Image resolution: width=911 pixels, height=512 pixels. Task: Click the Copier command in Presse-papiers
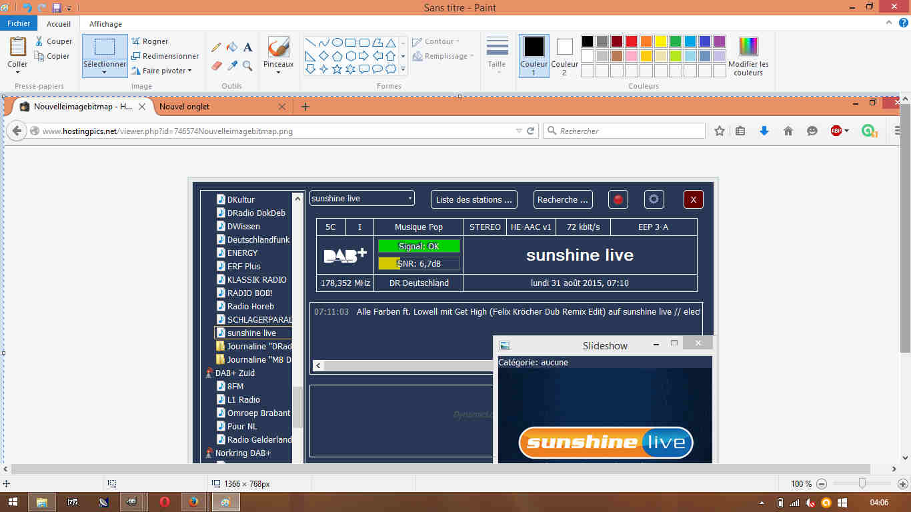pyautogui.click(x=52, y=56)
